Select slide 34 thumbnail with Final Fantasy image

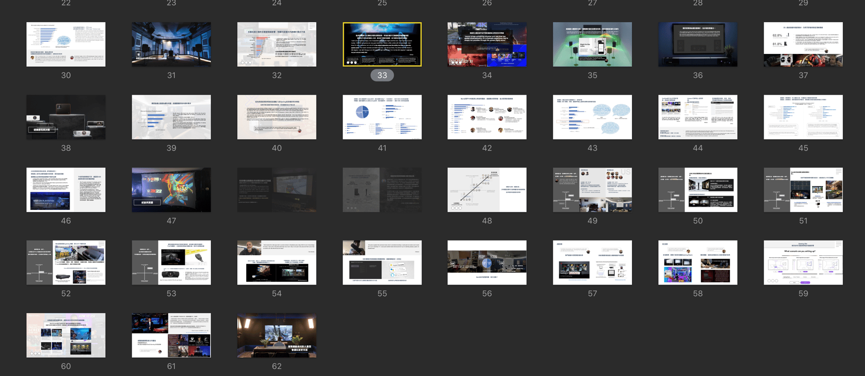click(487, 45)
